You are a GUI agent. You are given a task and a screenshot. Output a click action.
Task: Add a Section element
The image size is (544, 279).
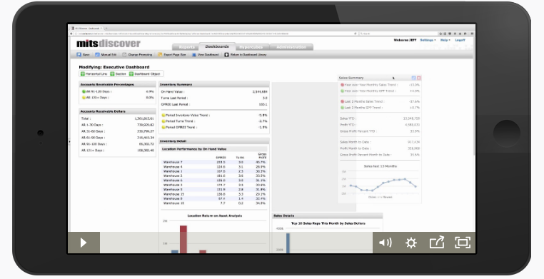119,73
